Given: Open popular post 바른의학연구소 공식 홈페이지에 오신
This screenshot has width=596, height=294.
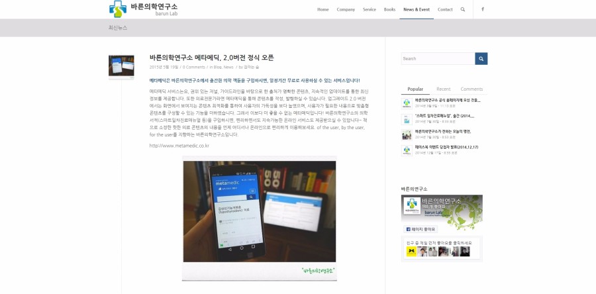Looking at the screenshot, I should tap(448, 100).
